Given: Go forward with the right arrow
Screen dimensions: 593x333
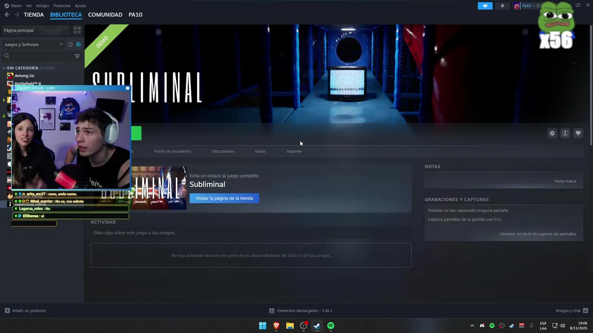Looking at the screenshot, I should tap(17, 15).
